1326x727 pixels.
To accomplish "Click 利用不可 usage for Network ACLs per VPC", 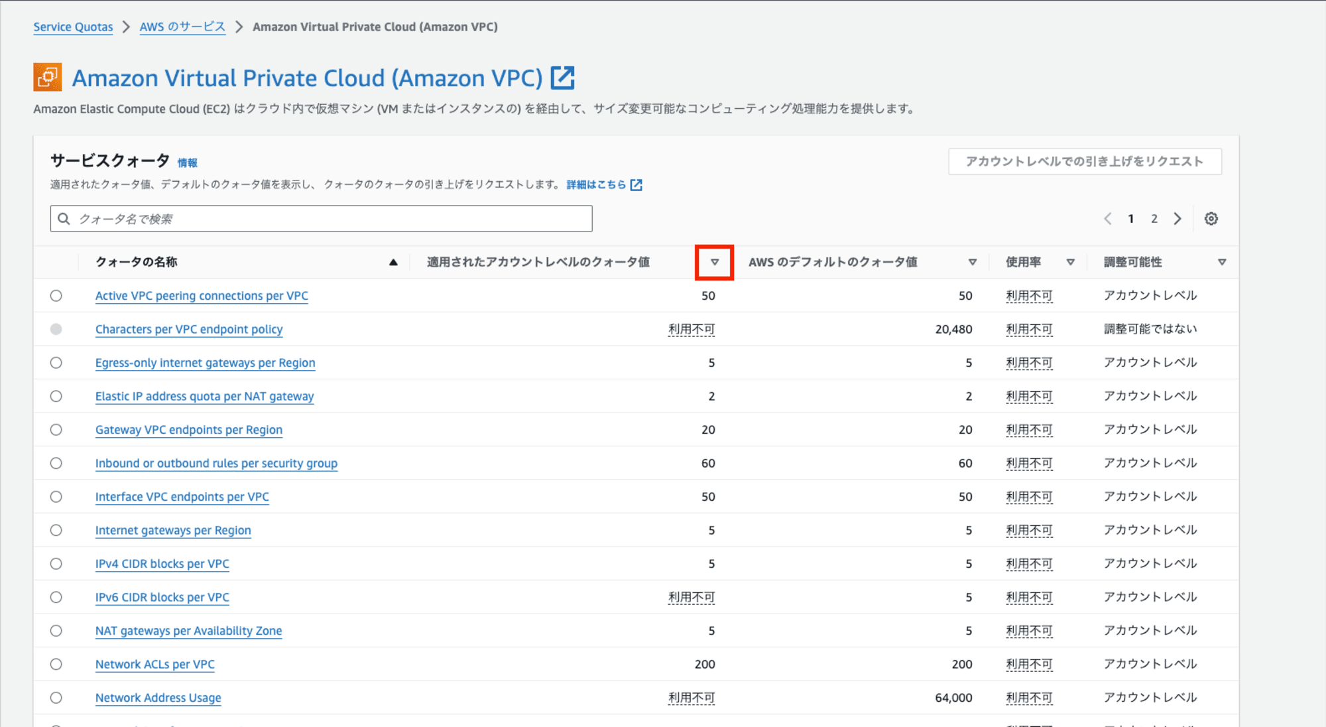I will pos(1029,664).
